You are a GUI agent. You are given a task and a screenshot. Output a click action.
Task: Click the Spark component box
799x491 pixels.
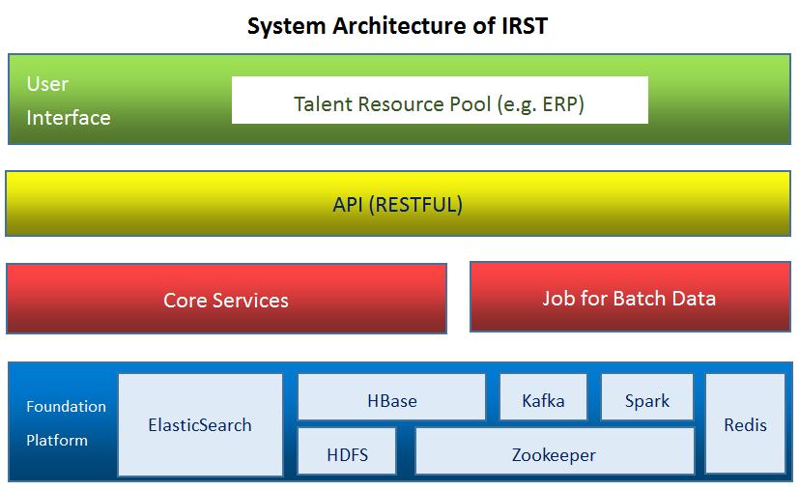click(x=646, y=400)
